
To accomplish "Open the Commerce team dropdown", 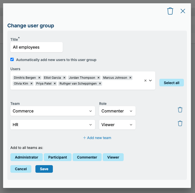I will pos(53,111).
